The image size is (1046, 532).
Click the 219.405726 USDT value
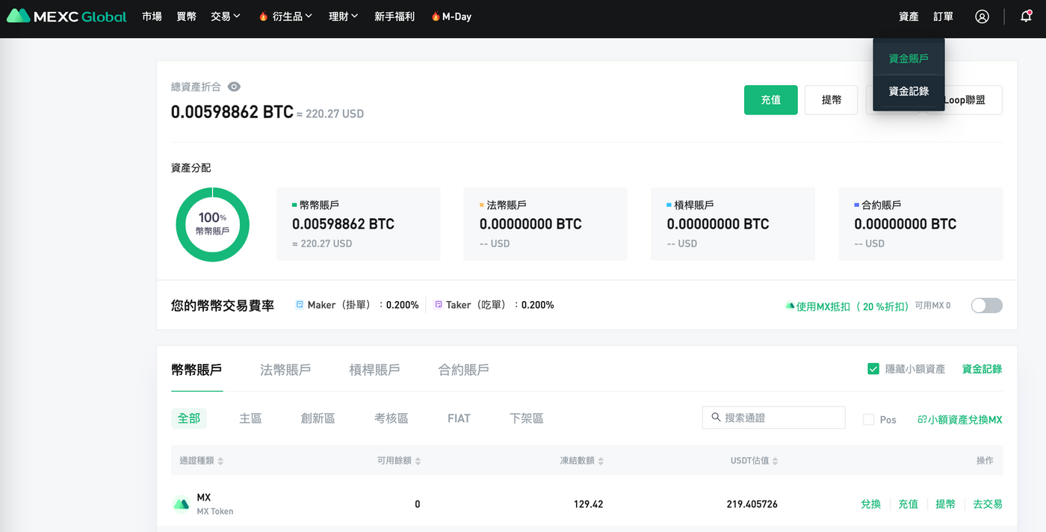click(x=752, y=504)
